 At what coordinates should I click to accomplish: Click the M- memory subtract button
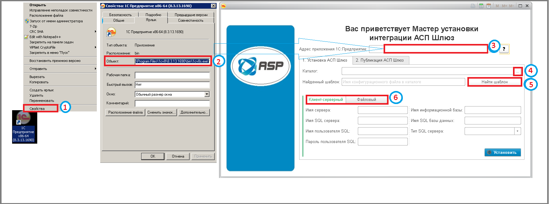(511, 6)
